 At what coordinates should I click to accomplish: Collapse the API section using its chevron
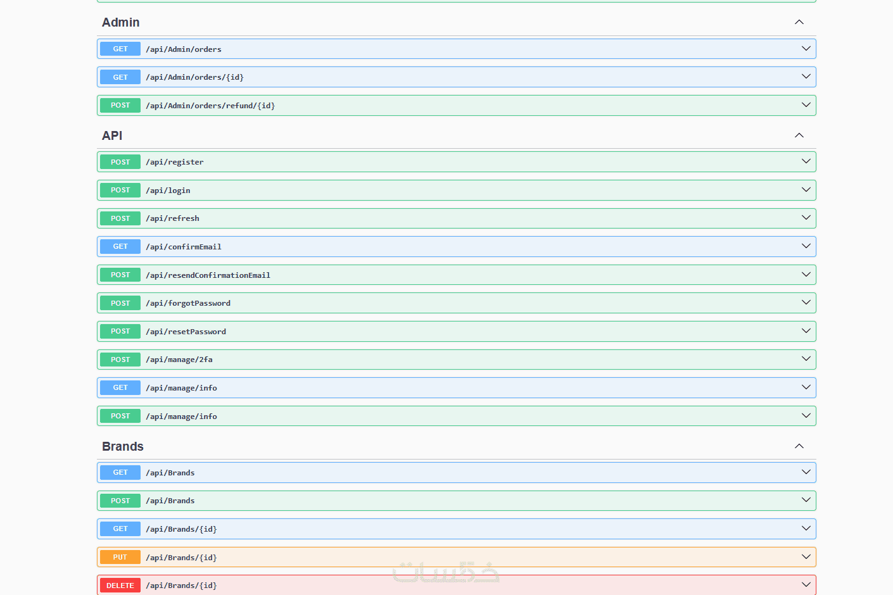click(x=799, y=135)
